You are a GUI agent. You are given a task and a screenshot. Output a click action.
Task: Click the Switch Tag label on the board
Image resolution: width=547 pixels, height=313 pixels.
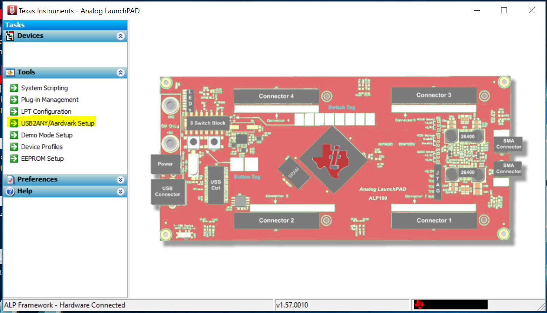point(341,107)
